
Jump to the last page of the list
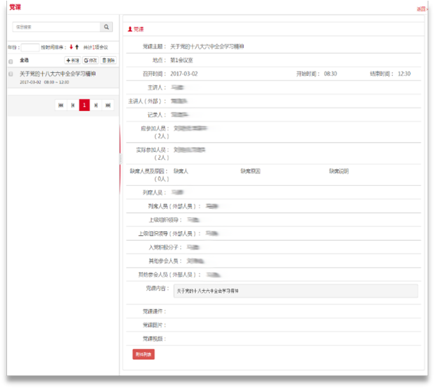[108, 105]
